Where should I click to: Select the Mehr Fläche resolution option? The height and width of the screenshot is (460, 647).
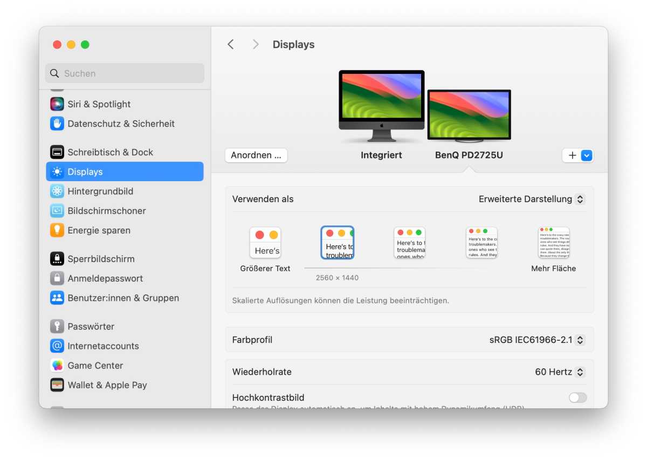[x=554, y=243]
